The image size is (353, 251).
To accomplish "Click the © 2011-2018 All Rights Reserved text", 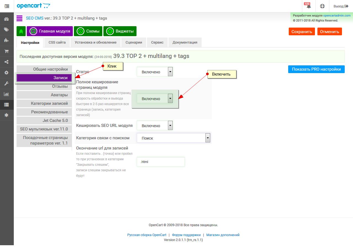I will coord(315,20).
